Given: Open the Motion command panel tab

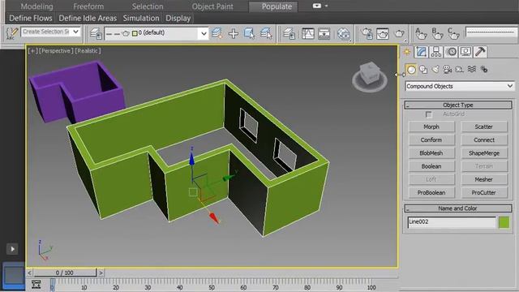Looking at the screenshot, I should pos(451,52).
